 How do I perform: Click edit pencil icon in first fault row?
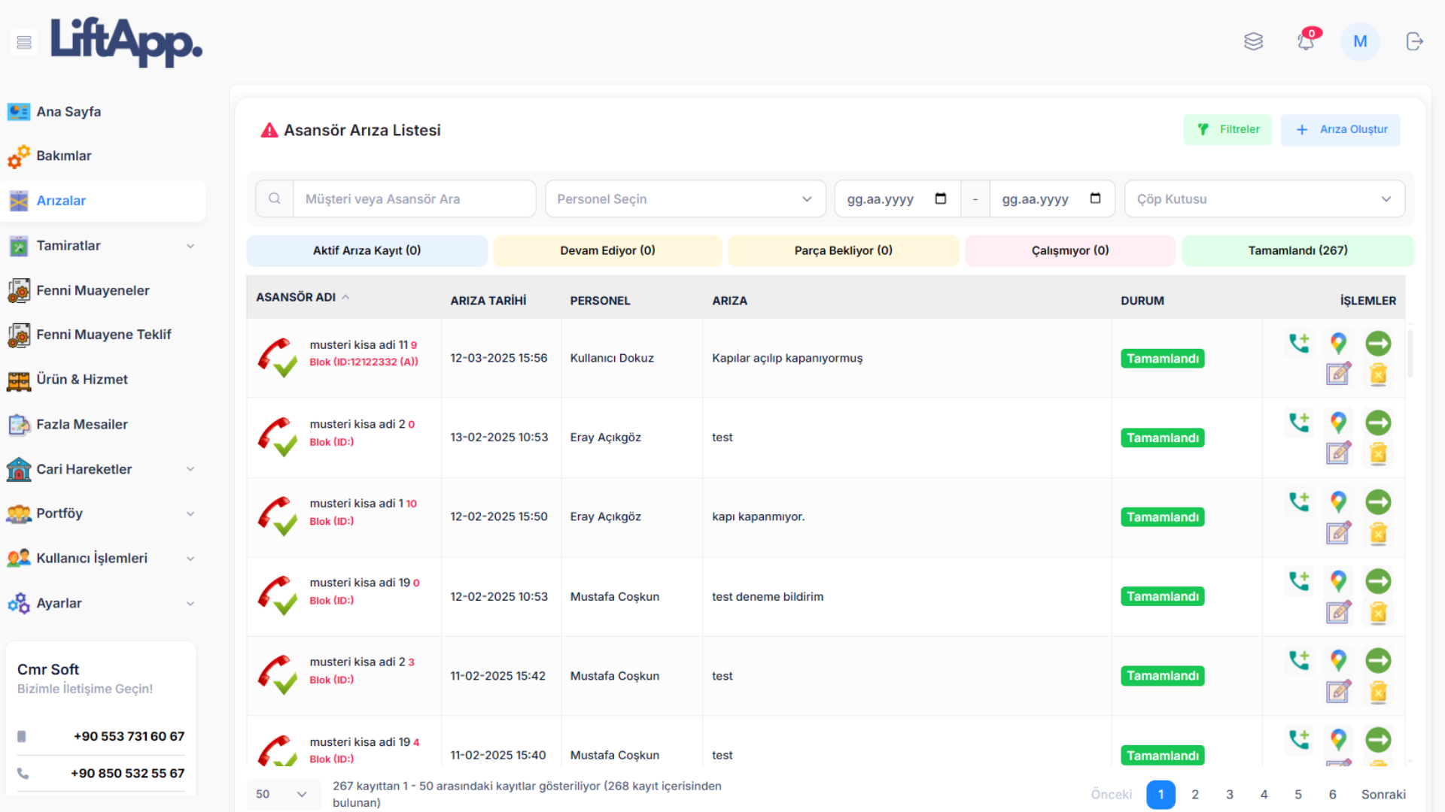point(1338,374)
